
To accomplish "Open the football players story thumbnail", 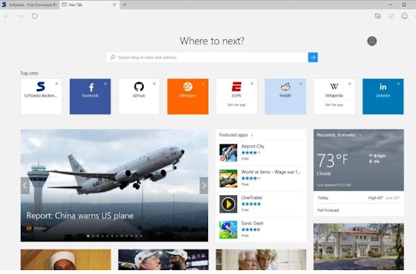I will click(163, 260).
